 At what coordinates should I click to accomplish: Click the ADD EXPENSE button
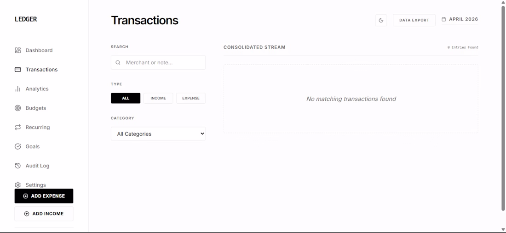pyautogui.click(x=44, y=196)
